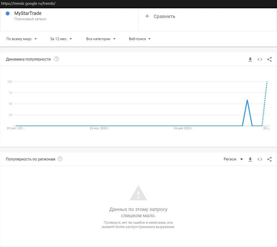
Task: Click the 100 value on the chart axis
Action: [9, 82]
